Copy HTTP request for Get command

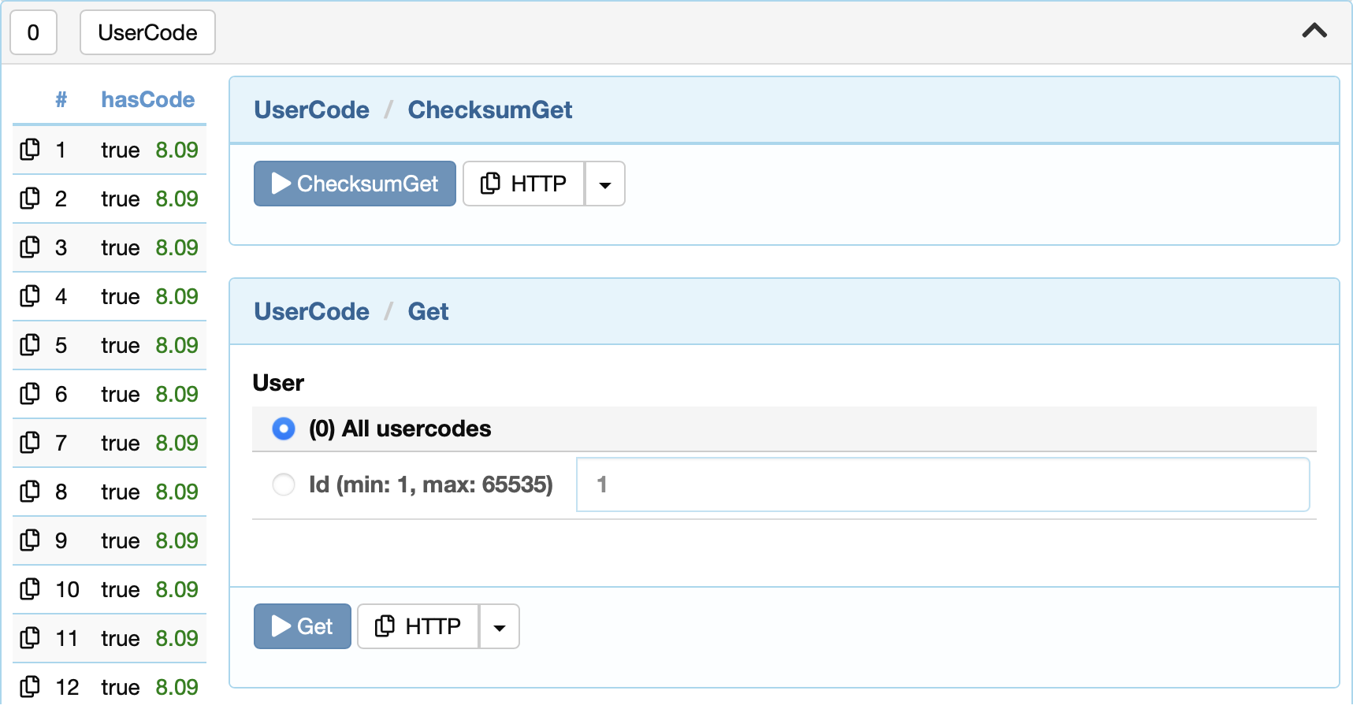pos(418,626)
